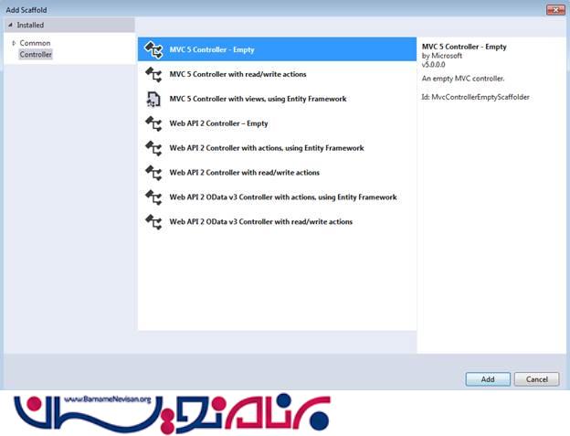Choose MVC 5 Controller - Empty template
This screenshot has width=570, height=436.
coord(277,49)
